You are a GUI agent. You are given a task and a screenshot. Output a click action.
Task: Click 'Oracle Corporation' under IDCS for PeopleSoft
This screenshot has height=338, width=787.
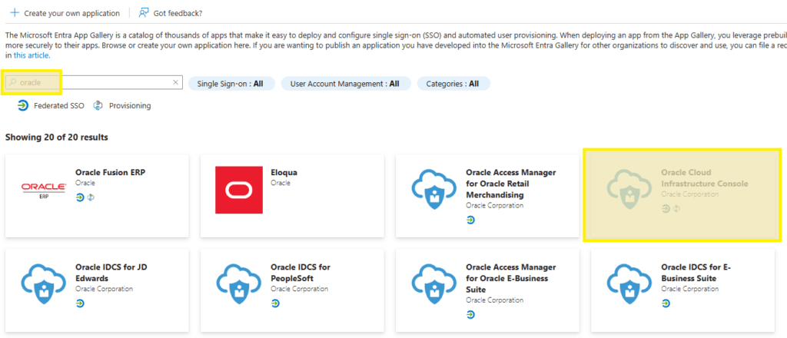click(300, 289)
